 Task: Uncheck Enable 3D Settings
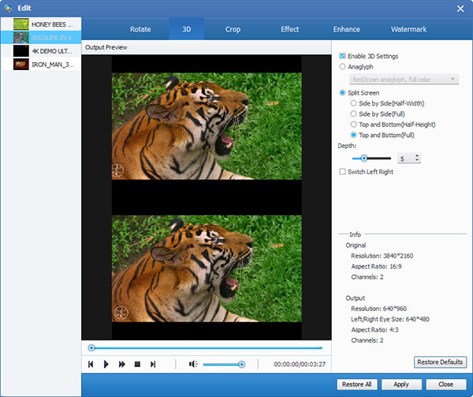[342, 56]
